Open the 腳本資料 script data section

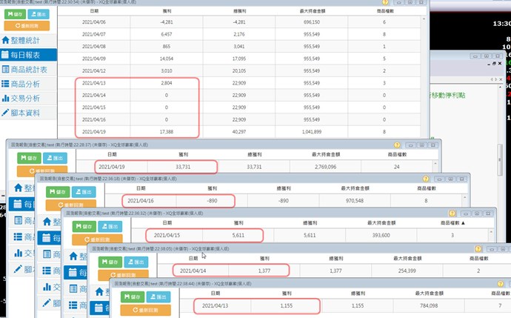pos(30,113)
